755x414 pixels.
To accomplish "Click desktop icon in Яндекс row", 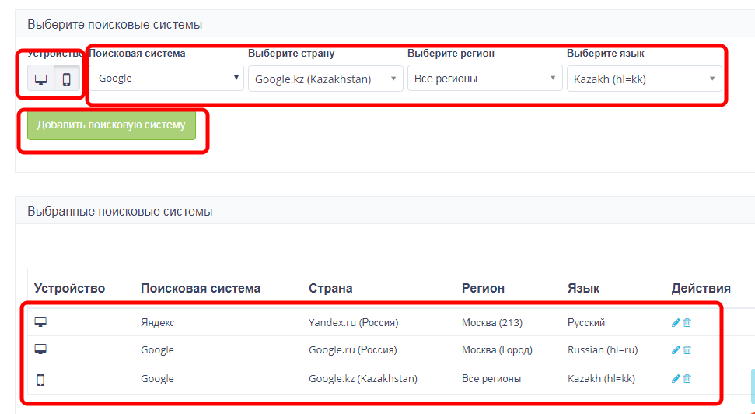I will (40, 322).
